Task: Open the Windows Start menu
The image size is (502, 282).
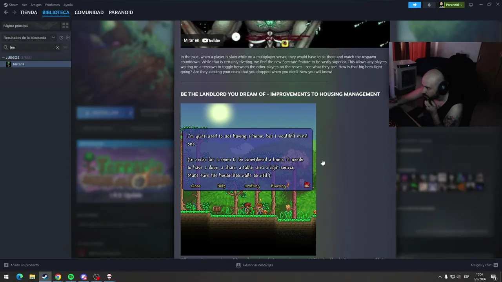Action: 6,277
